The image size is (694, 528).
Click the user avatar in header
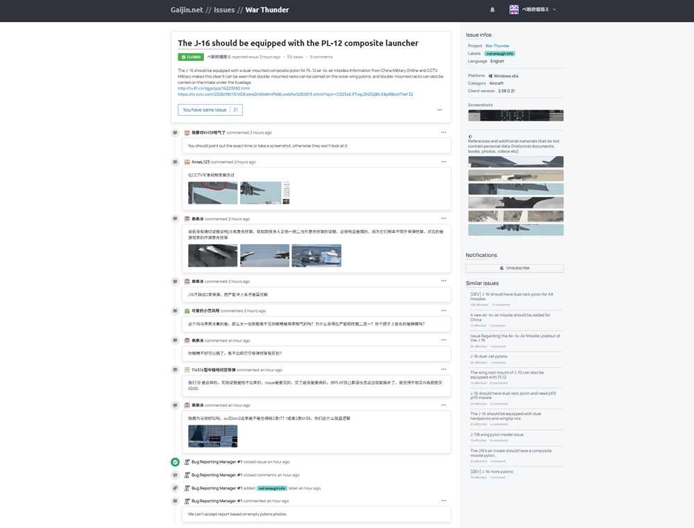[x=514, y=10]
